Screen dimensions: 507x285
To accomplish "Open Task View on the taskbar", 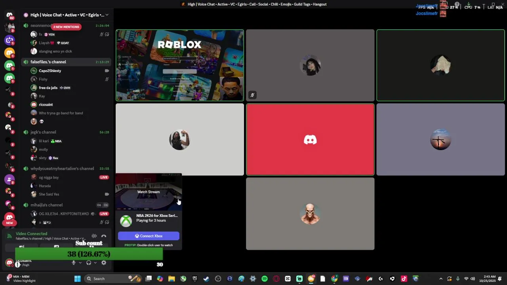I will pyautogui.click(x=149, y=279).
